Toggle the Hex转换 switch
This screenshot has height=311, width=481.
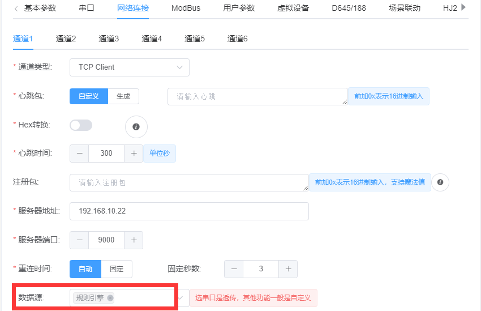point(81,125)
